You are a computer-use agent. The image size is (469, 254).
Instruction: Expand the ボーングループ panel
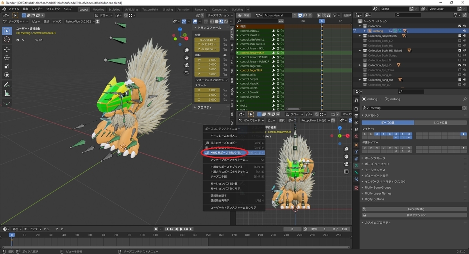(374, 158)
